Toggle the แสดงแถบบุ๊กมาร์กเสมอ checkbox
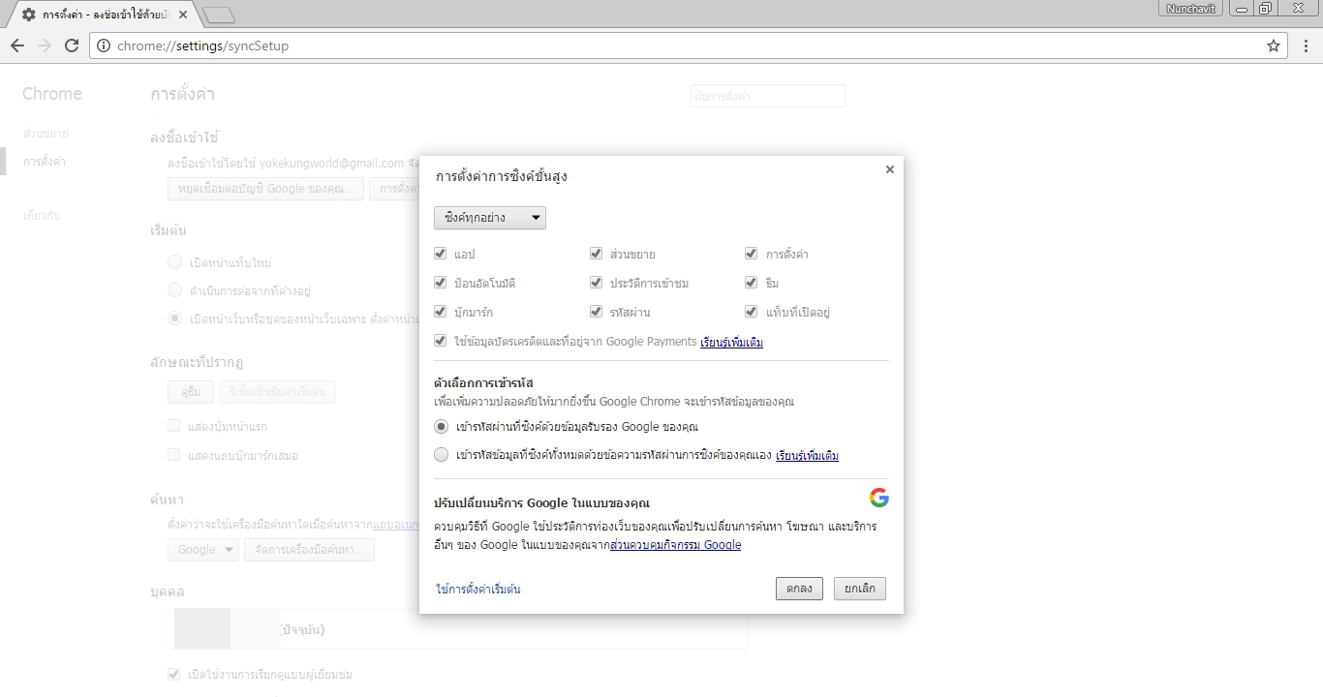This screenshot has height=697, width=1323. click(174, 455)
